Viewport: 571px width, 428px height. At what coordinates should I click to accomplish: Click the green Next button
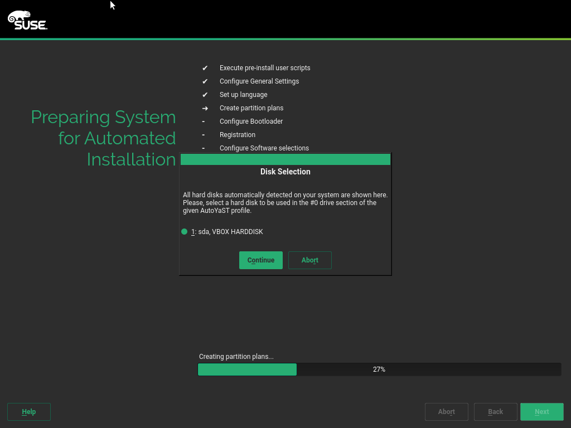(541, 412)
